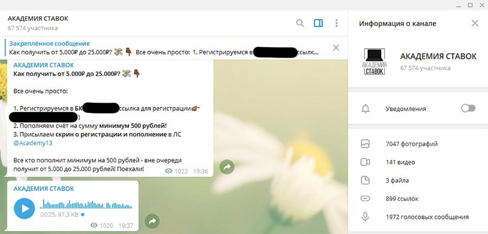Click the 19:36 message timestamp
488x234 pixels.
point(201,171)
